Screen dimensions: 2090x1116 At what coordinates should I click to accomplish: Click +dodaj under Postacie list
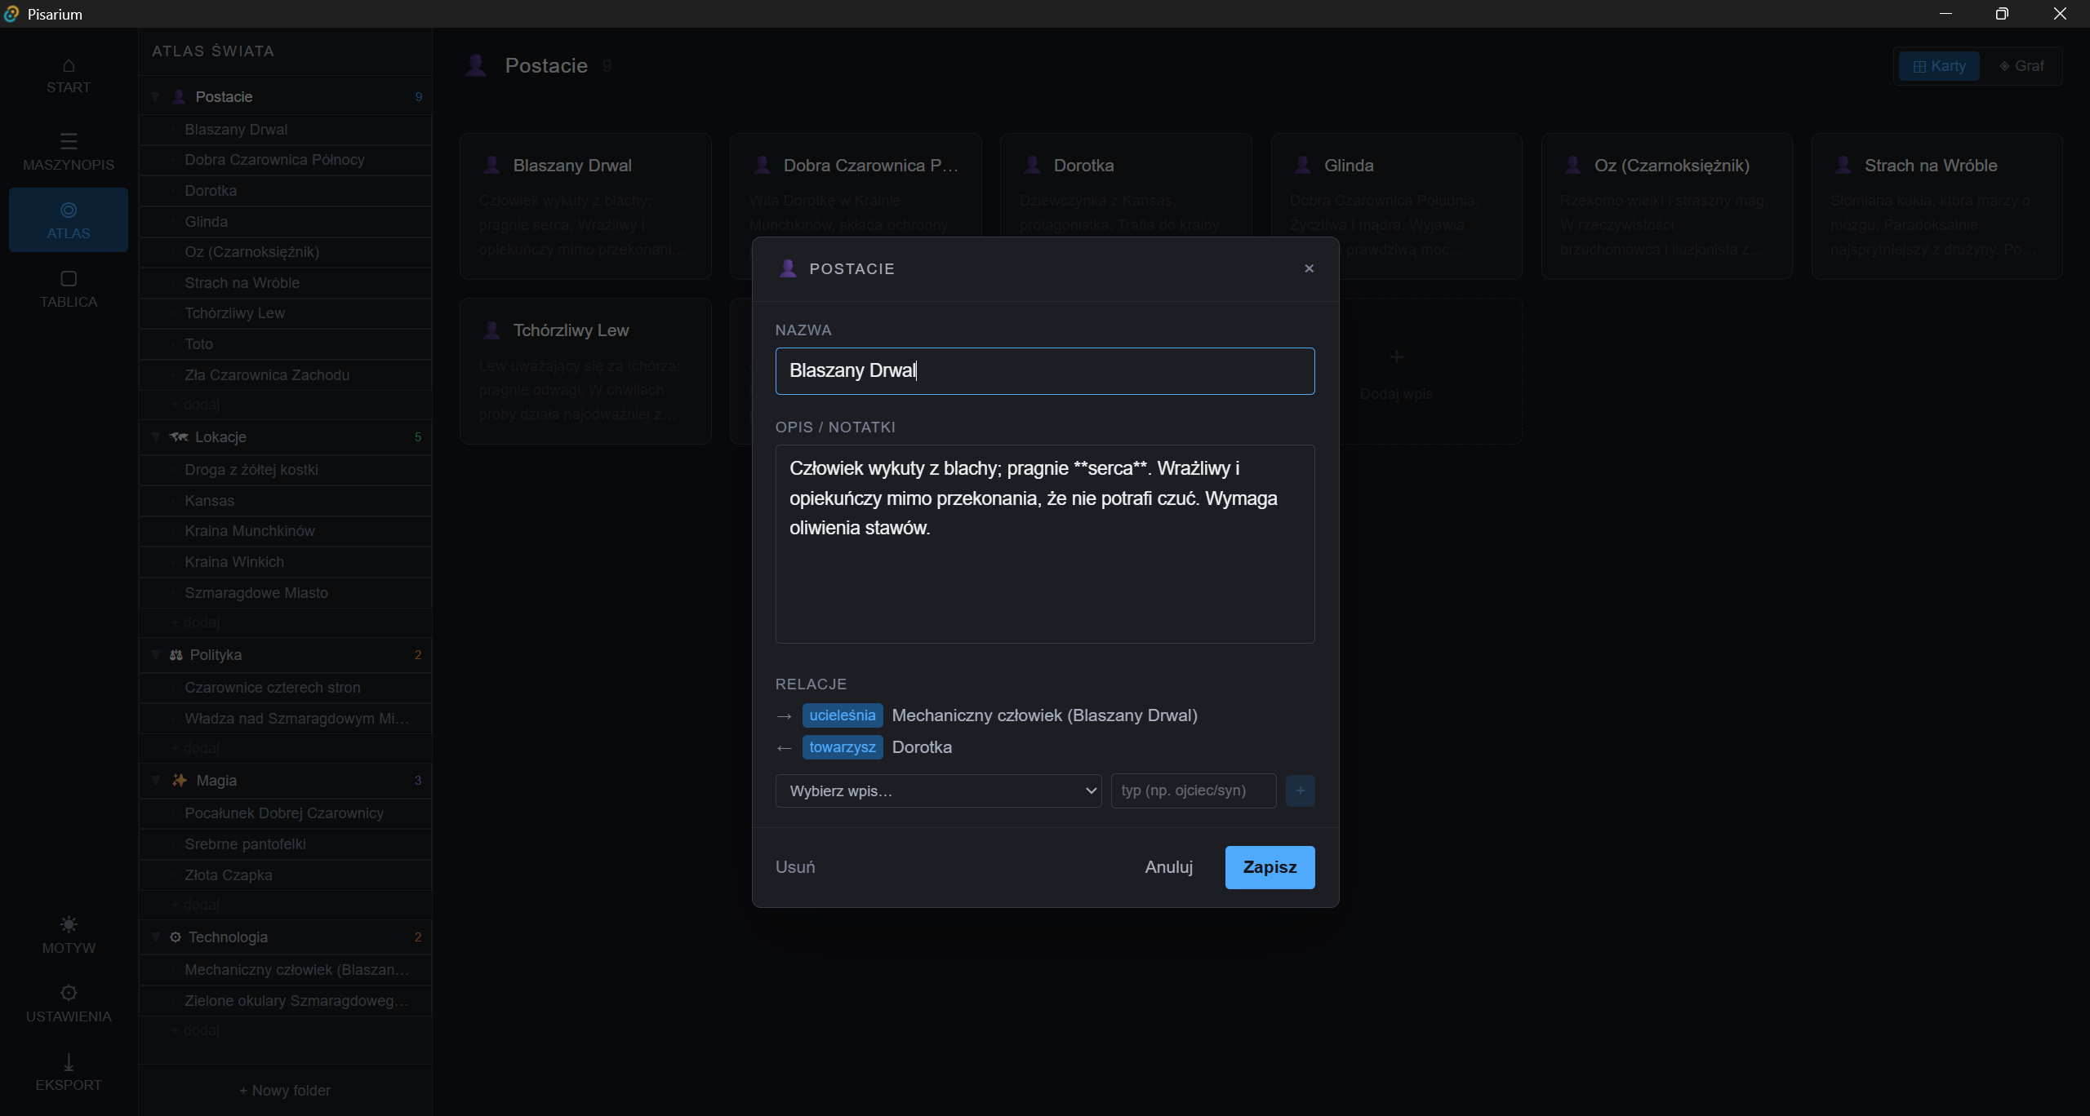click(x=195, y=405)
